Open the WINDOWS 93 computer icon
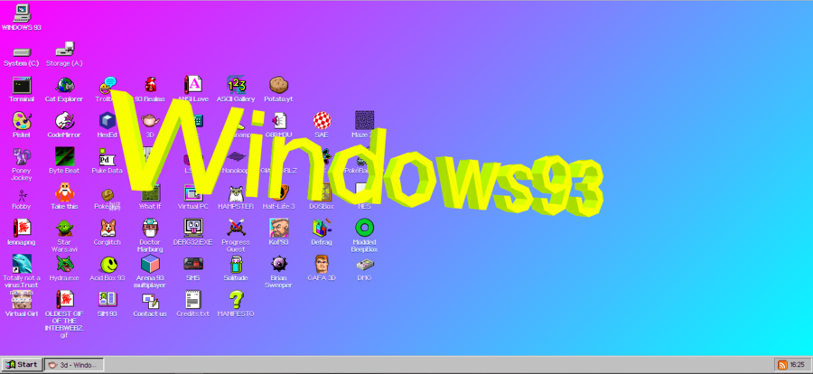The image size is (813, 374). coord(22,13)
